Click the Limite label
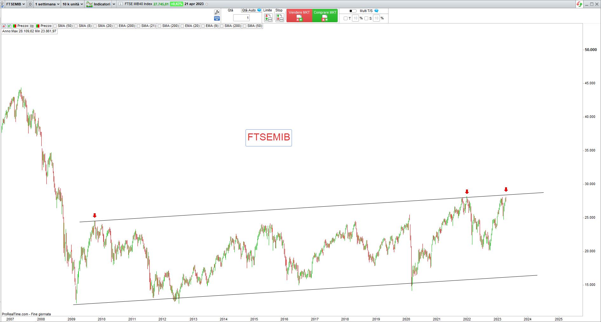The width and height of the screenshot is (601, 322). point(268,10)
